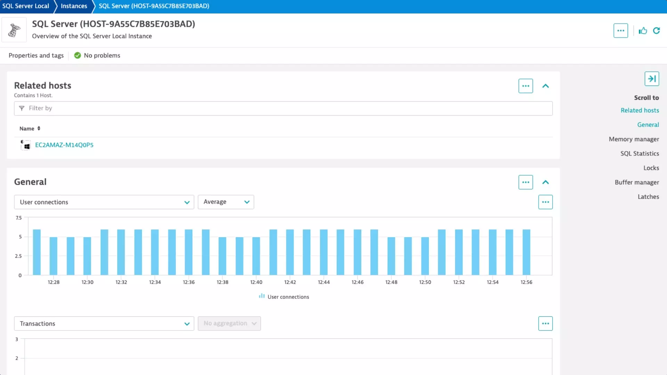Collapse the General section
Viewport: 667px width, 375px height.
coord(545,182)
